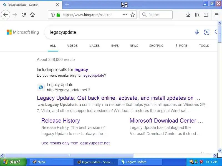Click the http://legacyupdate.net URL text
This screenshot has height=166, width=222.
pos(67,90)
